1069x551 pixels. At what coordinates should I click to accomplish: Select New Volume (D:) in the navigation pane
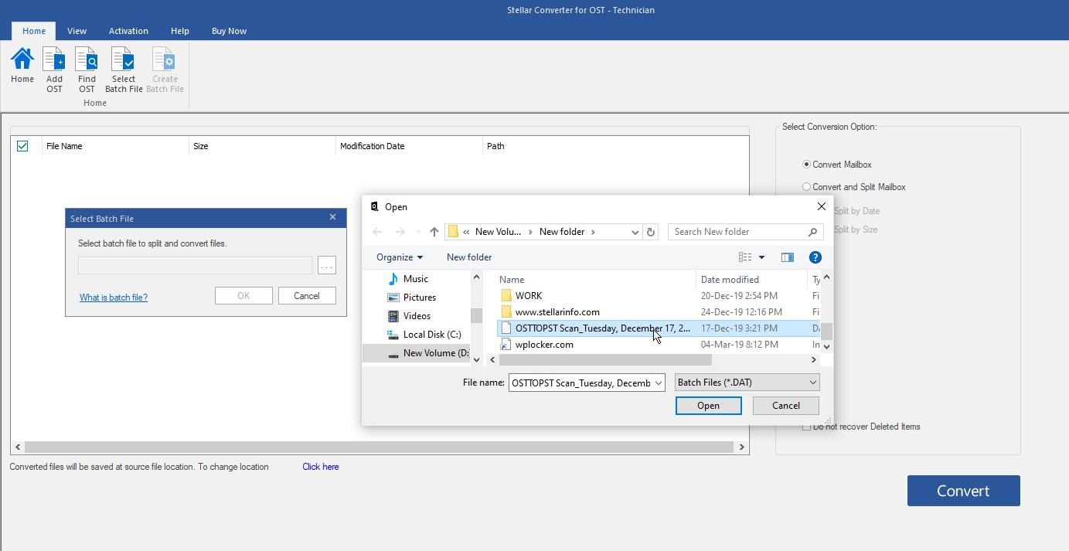(x=427, y=353)
